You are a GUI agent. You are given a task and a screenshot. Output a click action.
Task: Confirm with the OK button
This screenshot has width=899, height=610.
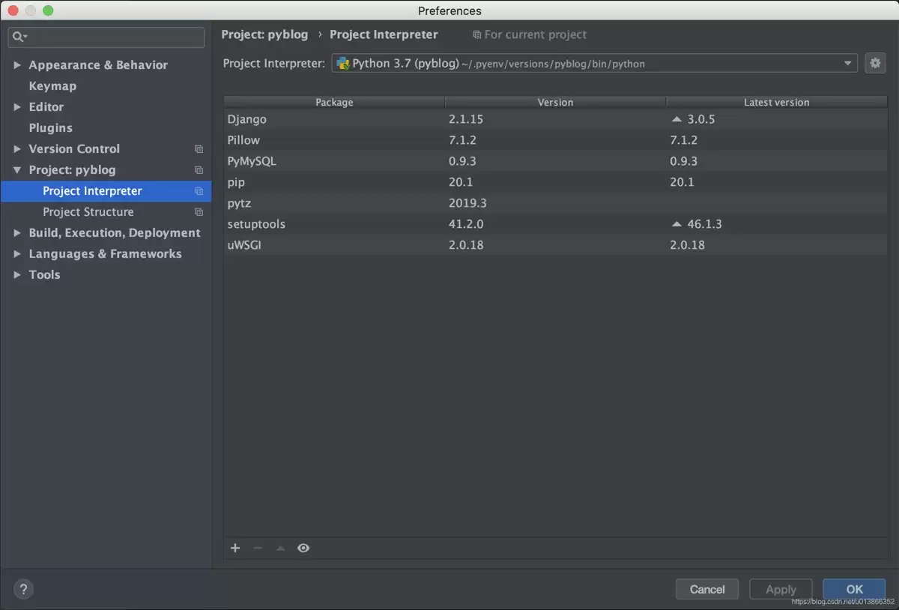click(x=854, y=589)
